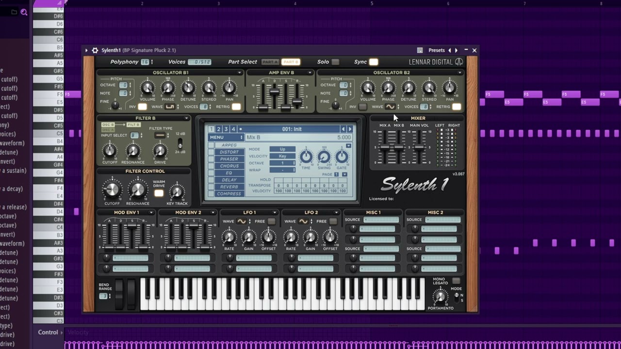This screenshot has width=621, height=349.
Task: Open LFO 1 section dropdown
Action: point(275,213)
